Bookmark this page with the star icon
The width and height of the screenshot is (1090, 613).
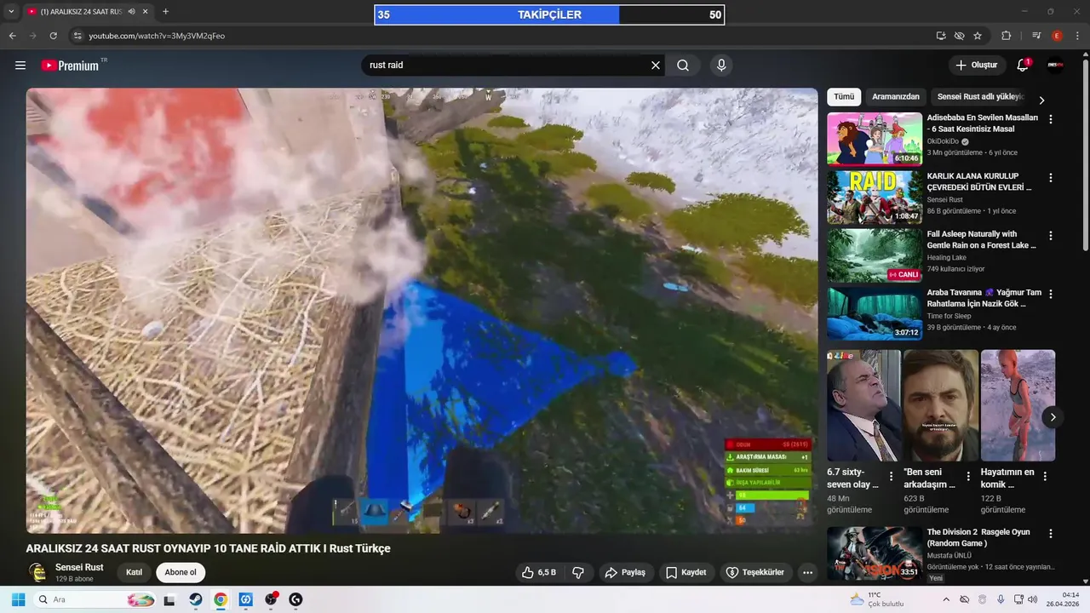[x=978, y=36]
